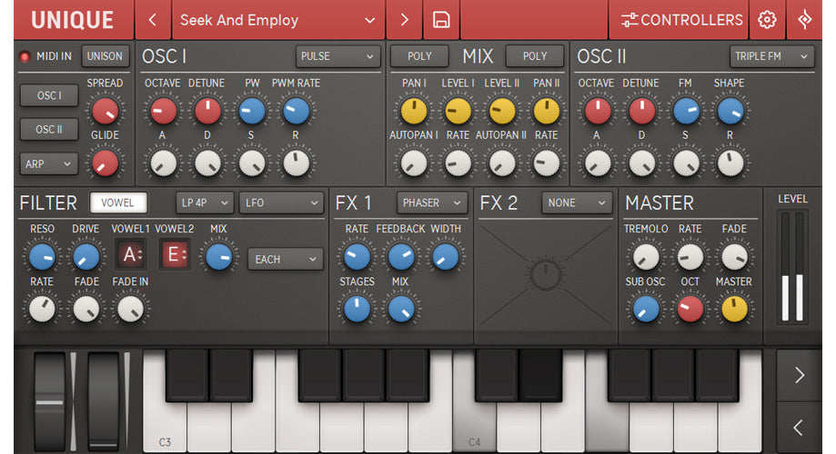Open the settings gear icon
The height and width of the screenshot is (454, 836).
(768, 20)
